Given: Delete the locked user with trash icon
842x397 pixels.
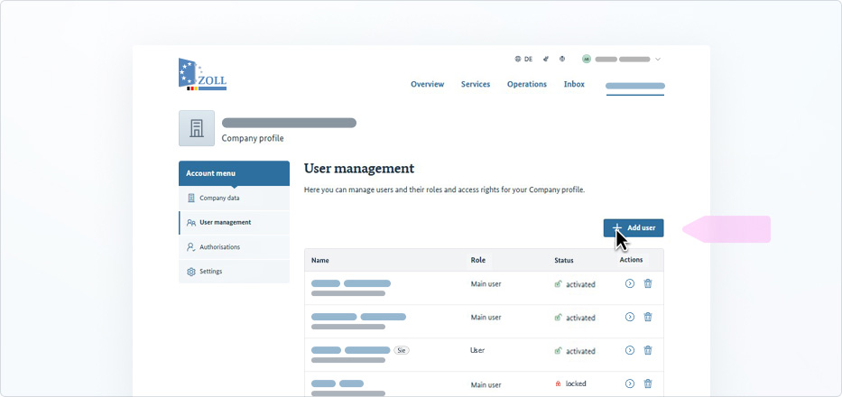Looking at the screenshot, I should 648,383.
